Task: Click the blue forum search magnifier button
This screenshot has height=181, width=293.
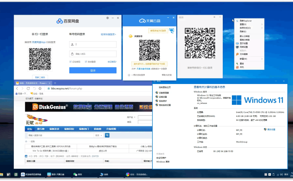Action: click(107, 135)
